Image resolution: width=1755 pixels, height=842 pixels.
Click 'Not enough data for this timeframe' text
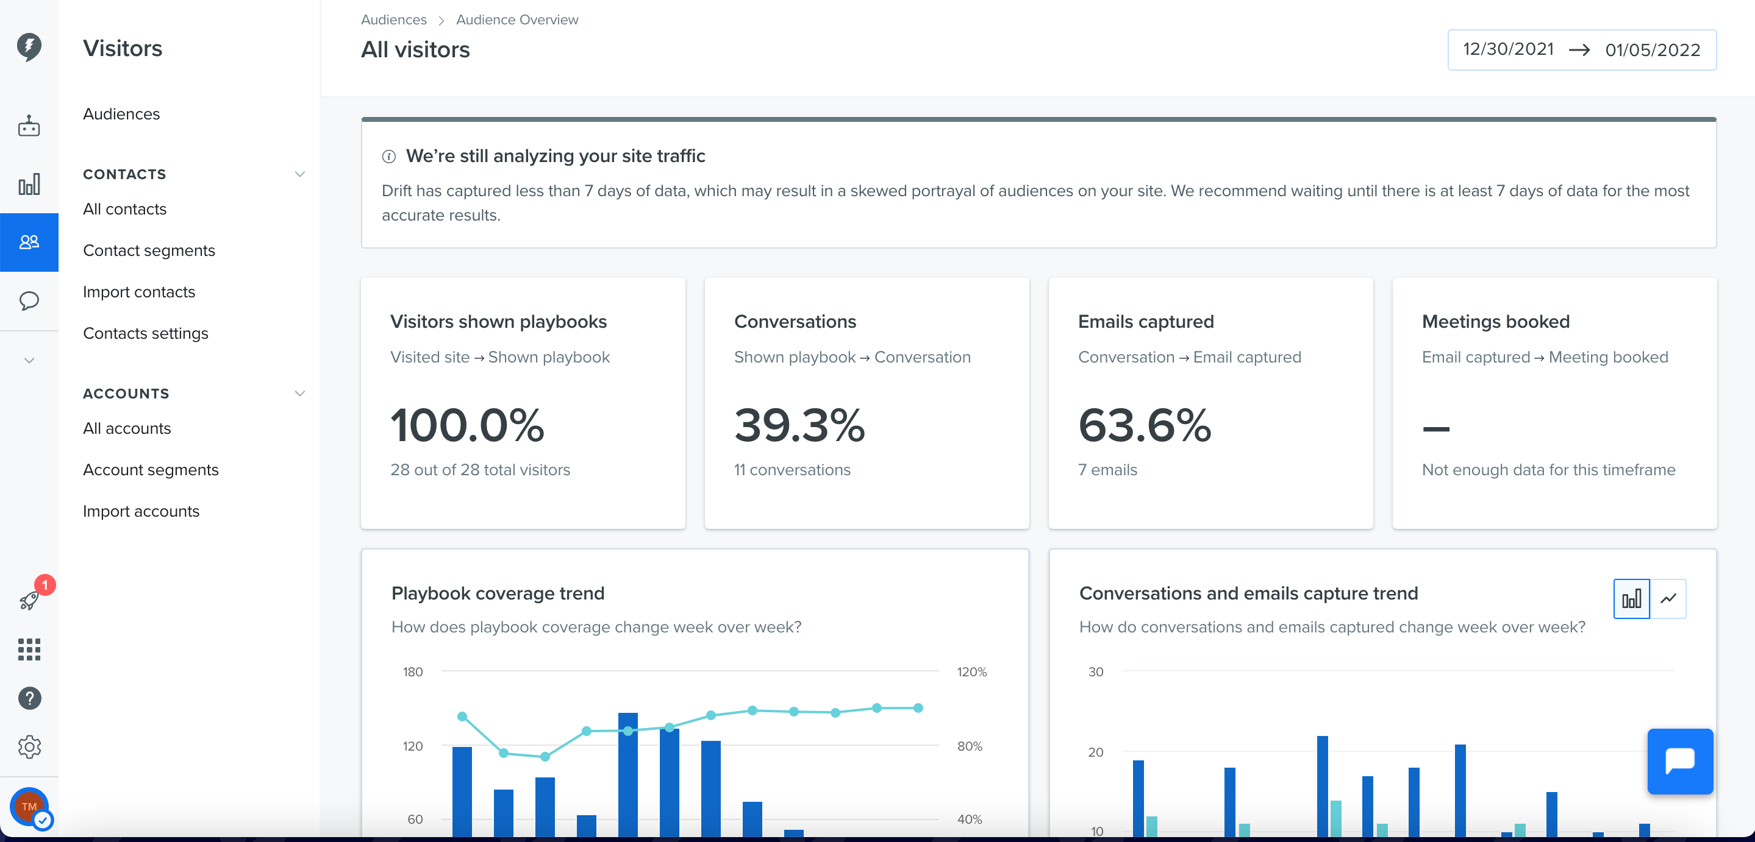1548,470
